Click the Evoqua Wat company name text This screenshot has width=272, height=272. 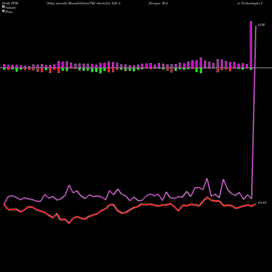(158, 3)
